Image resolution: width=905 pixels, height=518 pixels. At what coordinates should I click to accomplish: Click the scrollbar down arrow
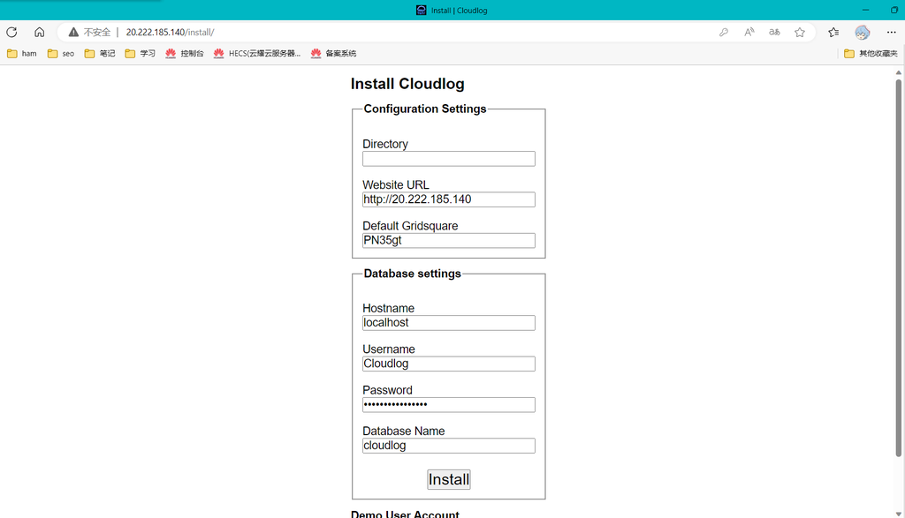click(x=898, y=513)
